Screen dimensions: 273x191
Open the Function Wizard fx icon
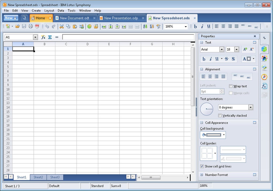point(43,37)
